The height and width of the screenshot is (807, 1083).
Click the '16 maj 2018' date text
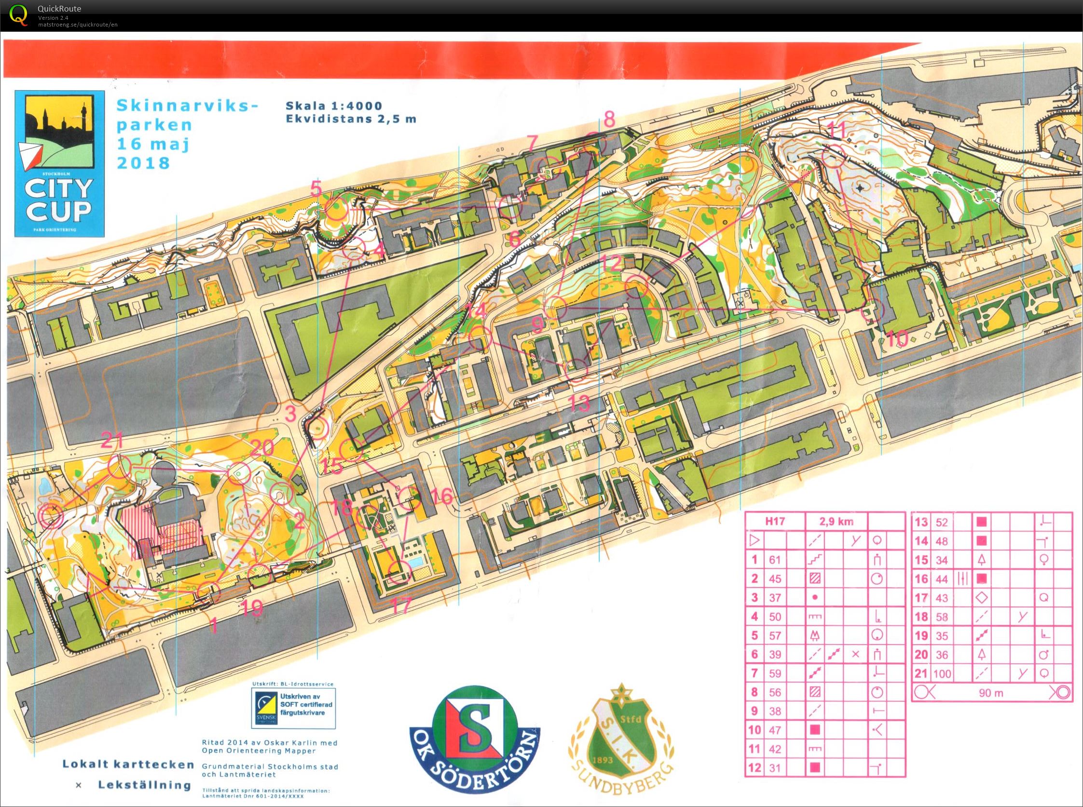[x=153, y=153]
